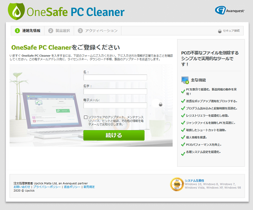Select the アクティベーション step tab

[x=98, y=31]
